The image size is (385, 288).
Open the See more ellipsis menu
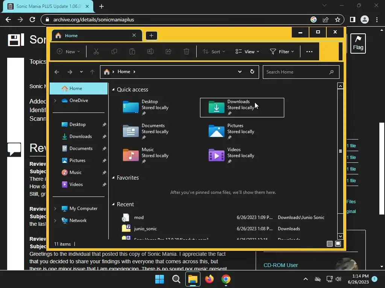point(309,52)
